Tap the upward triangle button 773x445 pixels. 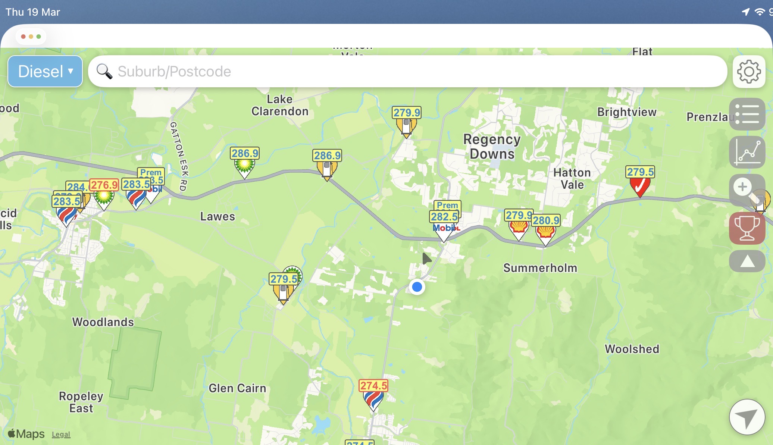point(747,261)
